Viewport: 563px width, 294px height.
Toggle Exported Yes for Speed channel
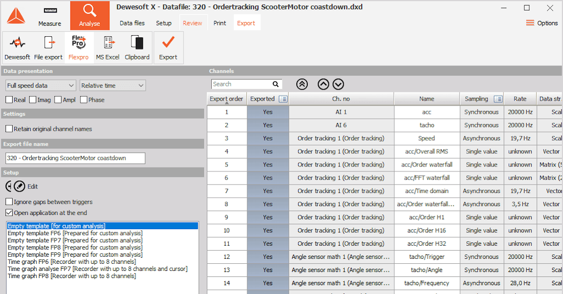268,138
